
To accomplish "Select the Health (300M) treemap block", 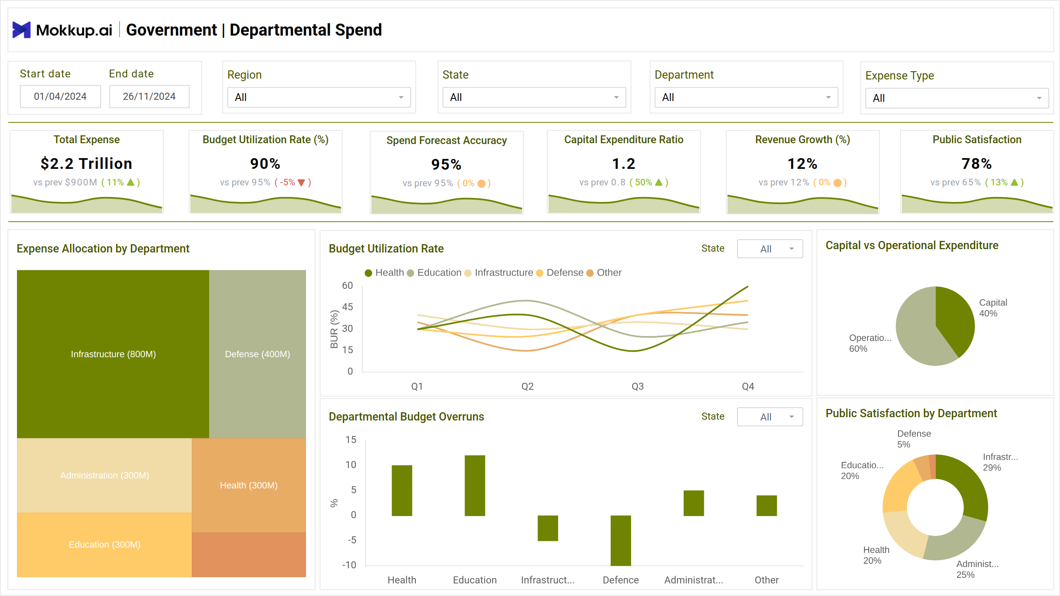I will click(x=249, y=485).
